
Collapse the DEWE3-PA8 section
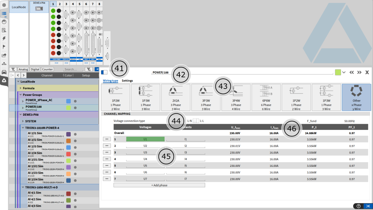click(21, 115)
